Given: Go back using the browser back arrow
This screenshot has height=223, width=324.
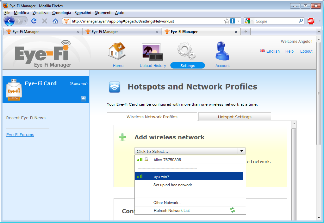Looking at the screenshot, I should tap(9, 21).
